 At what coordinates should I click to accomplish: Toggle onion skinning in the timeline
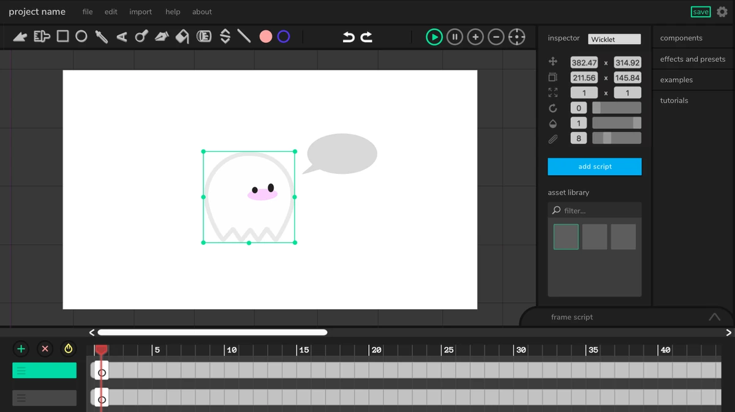(x=69, y=349)
